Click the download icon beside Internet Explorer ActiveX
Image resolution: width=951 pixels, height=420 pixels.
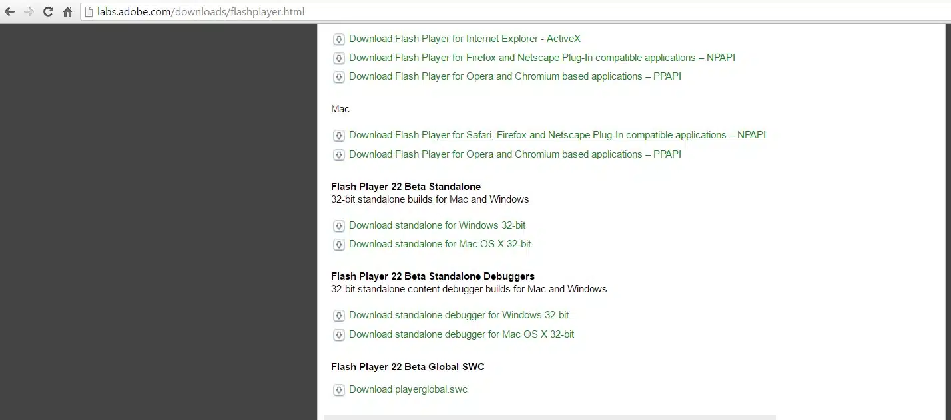coord(338,39)
